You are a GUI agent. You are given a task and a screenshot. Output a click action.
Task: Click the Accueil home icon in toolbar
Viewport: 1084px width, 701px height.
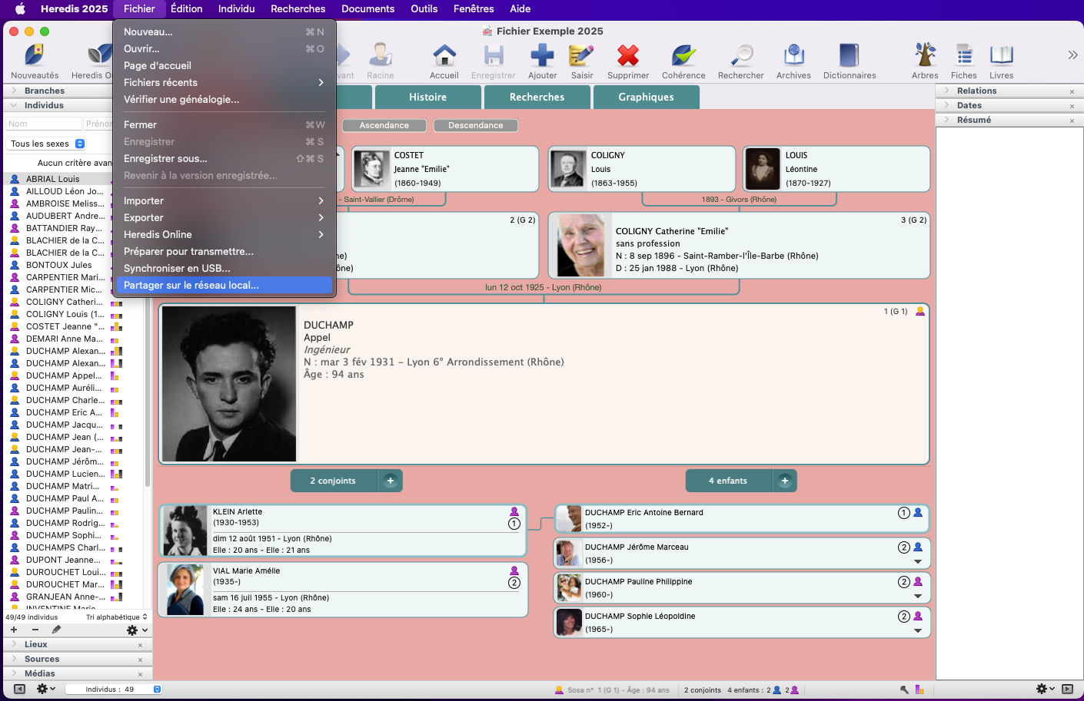(444, 56)
